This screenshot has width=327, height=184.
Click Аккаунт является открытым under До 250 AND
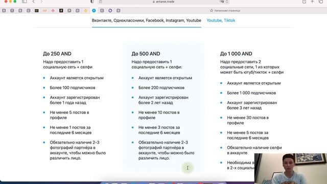(77, 78)
